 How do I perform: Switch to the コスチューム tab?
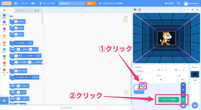(x=23, y=11)
